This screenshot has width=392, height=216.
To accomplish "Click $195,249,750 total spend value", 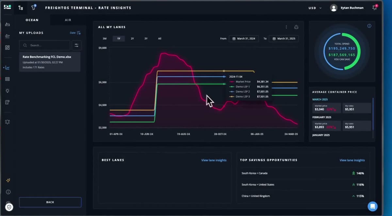I will 342,48.
